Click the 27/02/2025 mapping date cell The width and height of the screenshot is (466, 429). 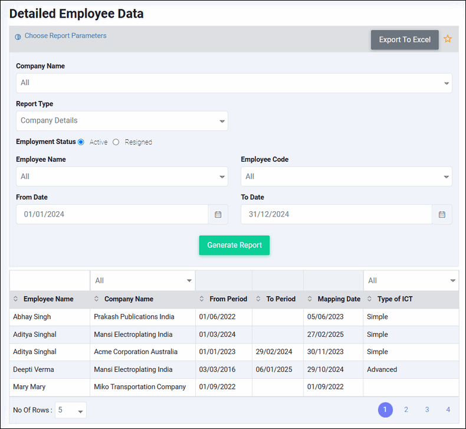coord(333,335)
